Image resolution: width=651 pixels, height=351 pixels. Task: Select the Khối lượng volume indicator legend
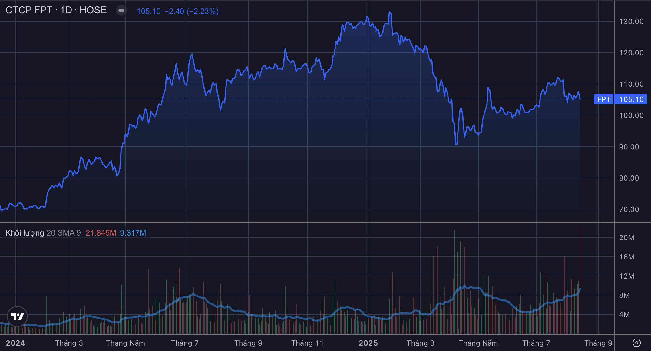click(x=25, y=233)
